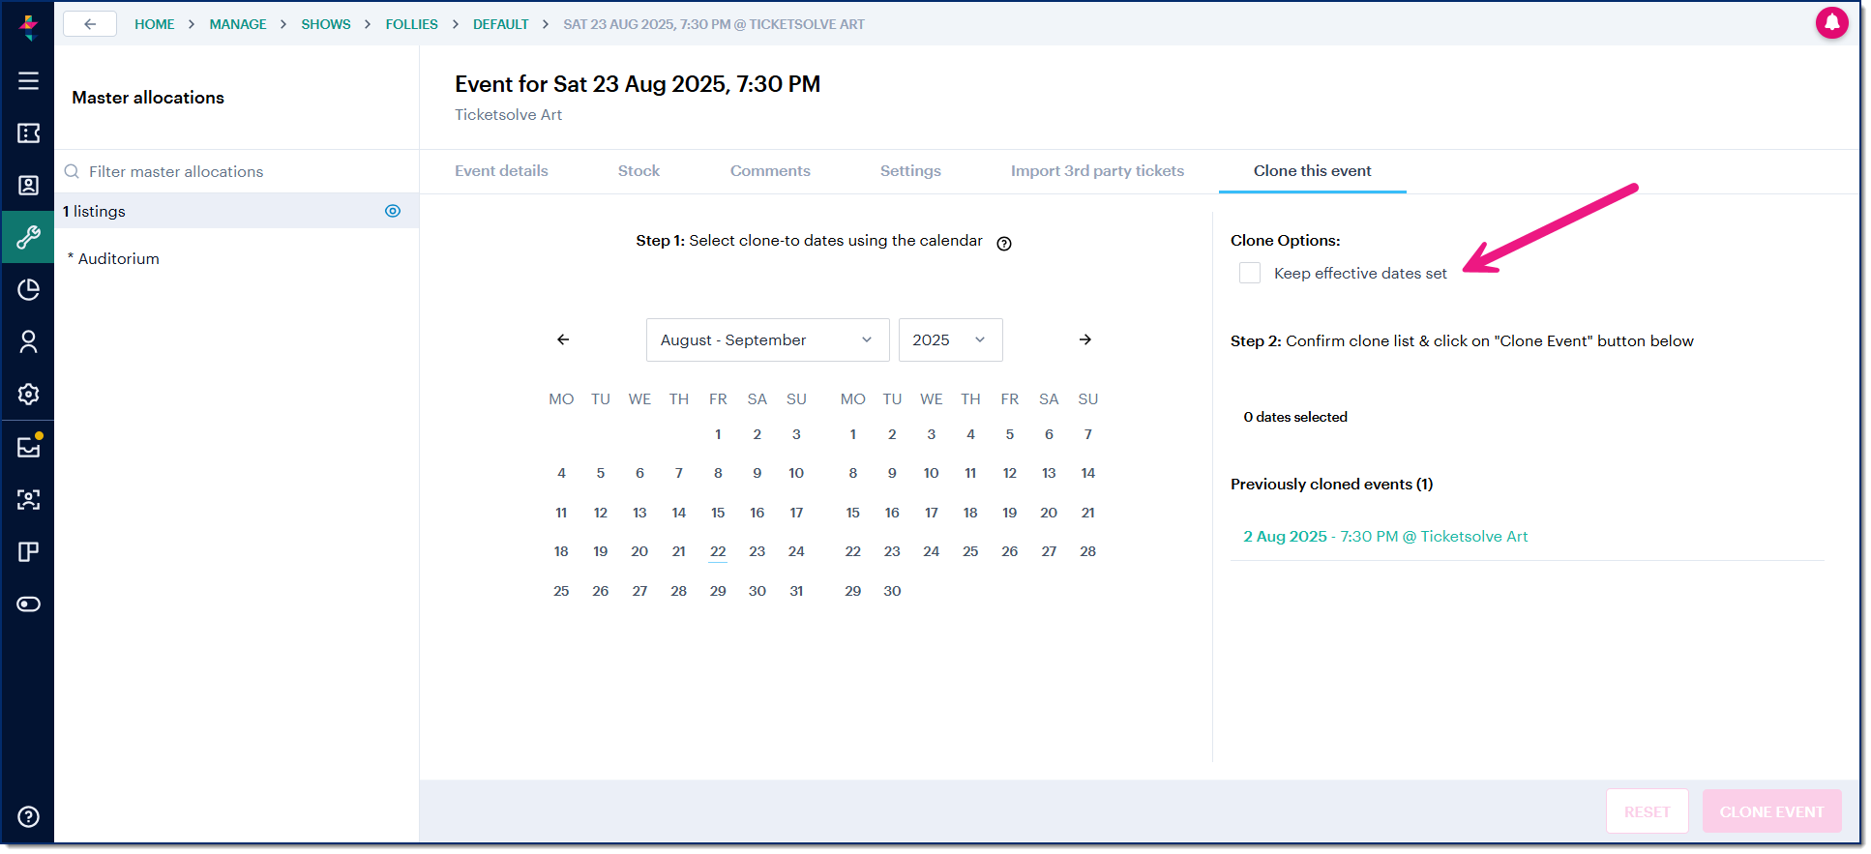Select September 30 in calendar

pos(892,591)
